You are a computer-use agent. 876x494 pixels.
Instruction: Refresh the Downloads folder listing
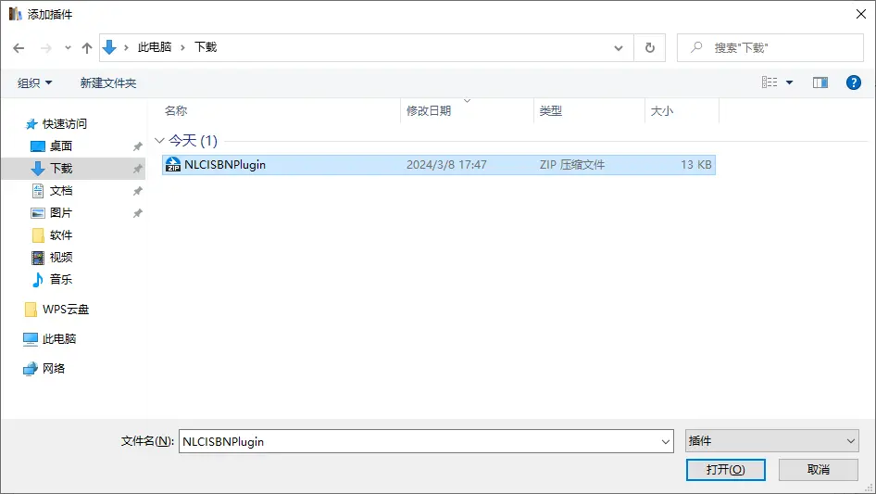[x=649, y=47]
